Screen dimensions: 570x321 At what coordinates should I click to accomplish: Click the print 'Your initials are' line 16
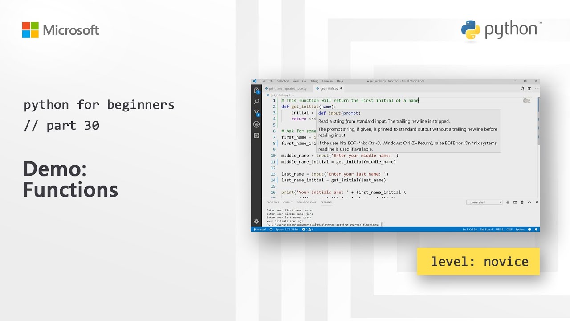344,193
